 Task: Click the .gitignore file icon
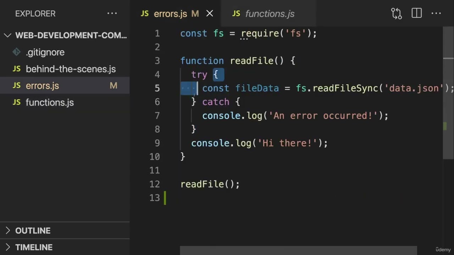[x=16, y=52]
